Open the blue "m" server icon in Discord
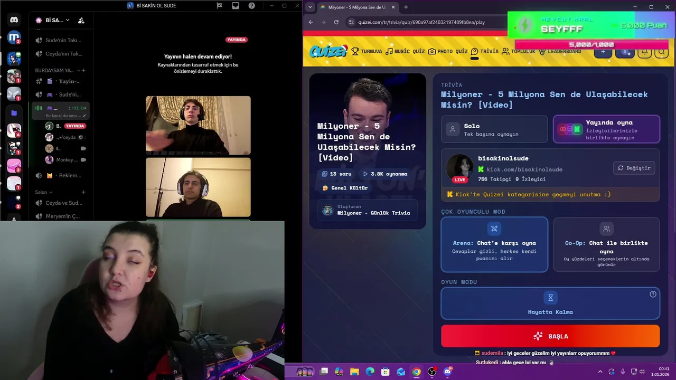 pos(14,37)
